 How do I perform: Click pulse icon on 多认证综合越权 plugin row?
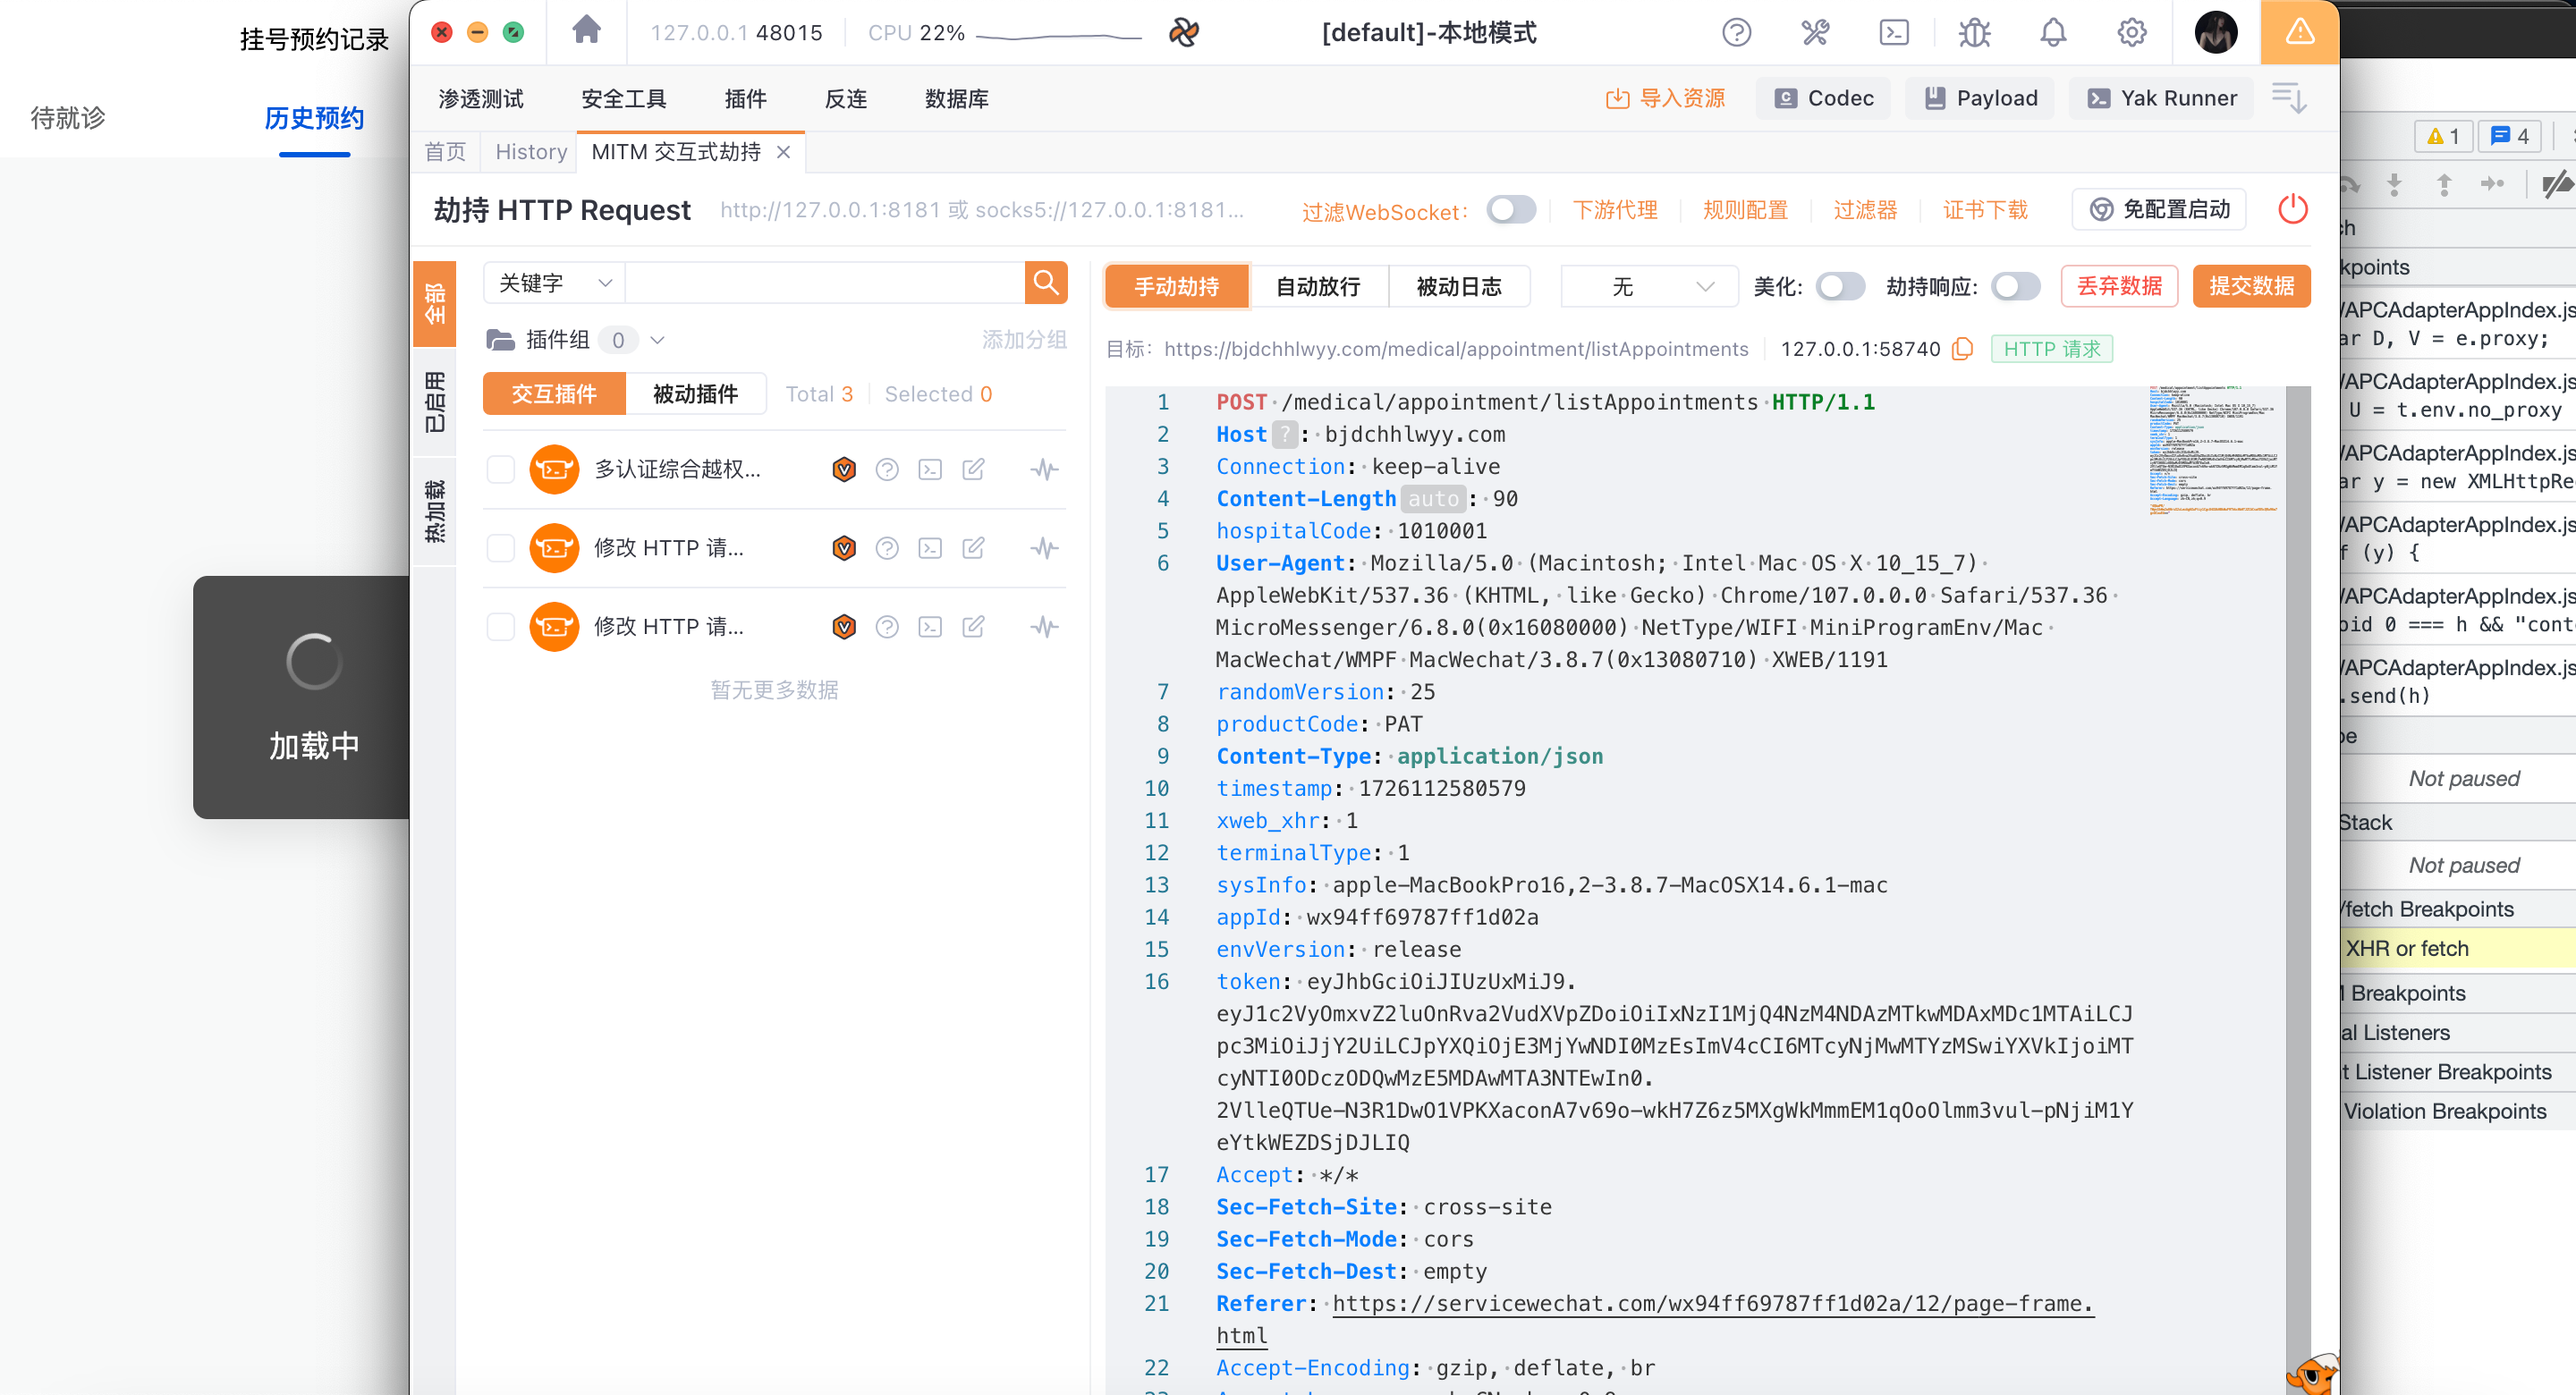(1044, 469)
